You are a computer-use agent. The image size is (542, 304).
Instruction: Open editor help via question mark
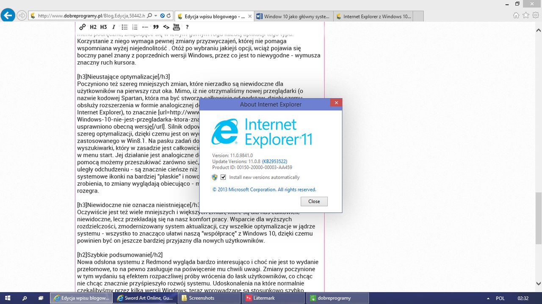187,27
